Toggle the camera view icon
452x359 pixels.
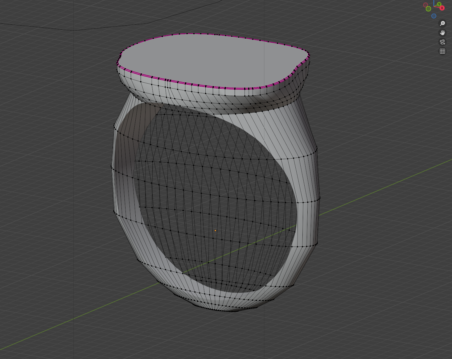click(x=442, y=42)
